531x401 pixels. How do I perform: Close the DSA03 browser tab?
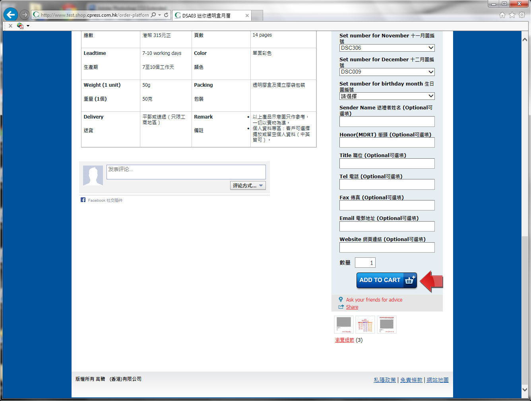247,16
